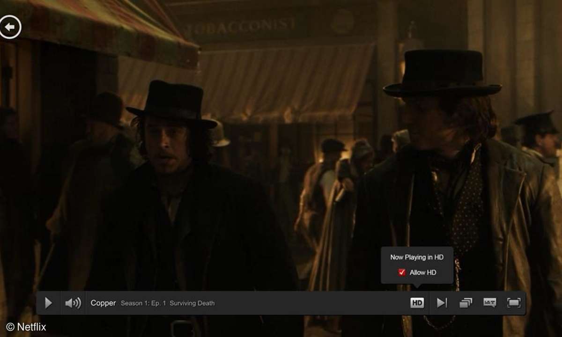Click the Copper show title

click(103, 303)
